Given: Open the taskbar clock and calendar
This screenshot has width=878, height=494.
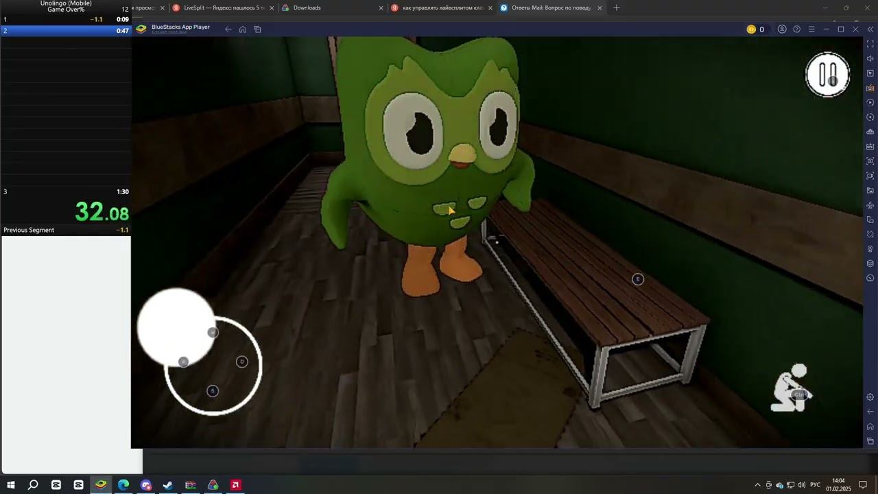Looking at the screenshot, I should [x=838, y=485].
